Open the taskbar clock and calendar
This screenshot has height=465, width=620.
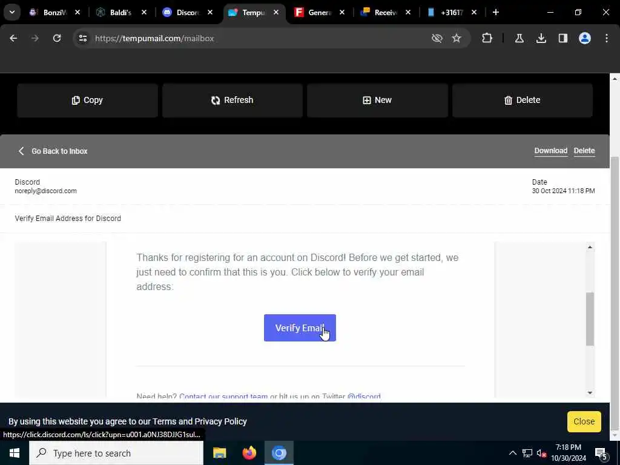click(x=568, y=453)
